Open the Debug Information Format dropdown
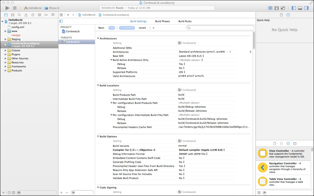314x196 pixels. tap(193, 154)
